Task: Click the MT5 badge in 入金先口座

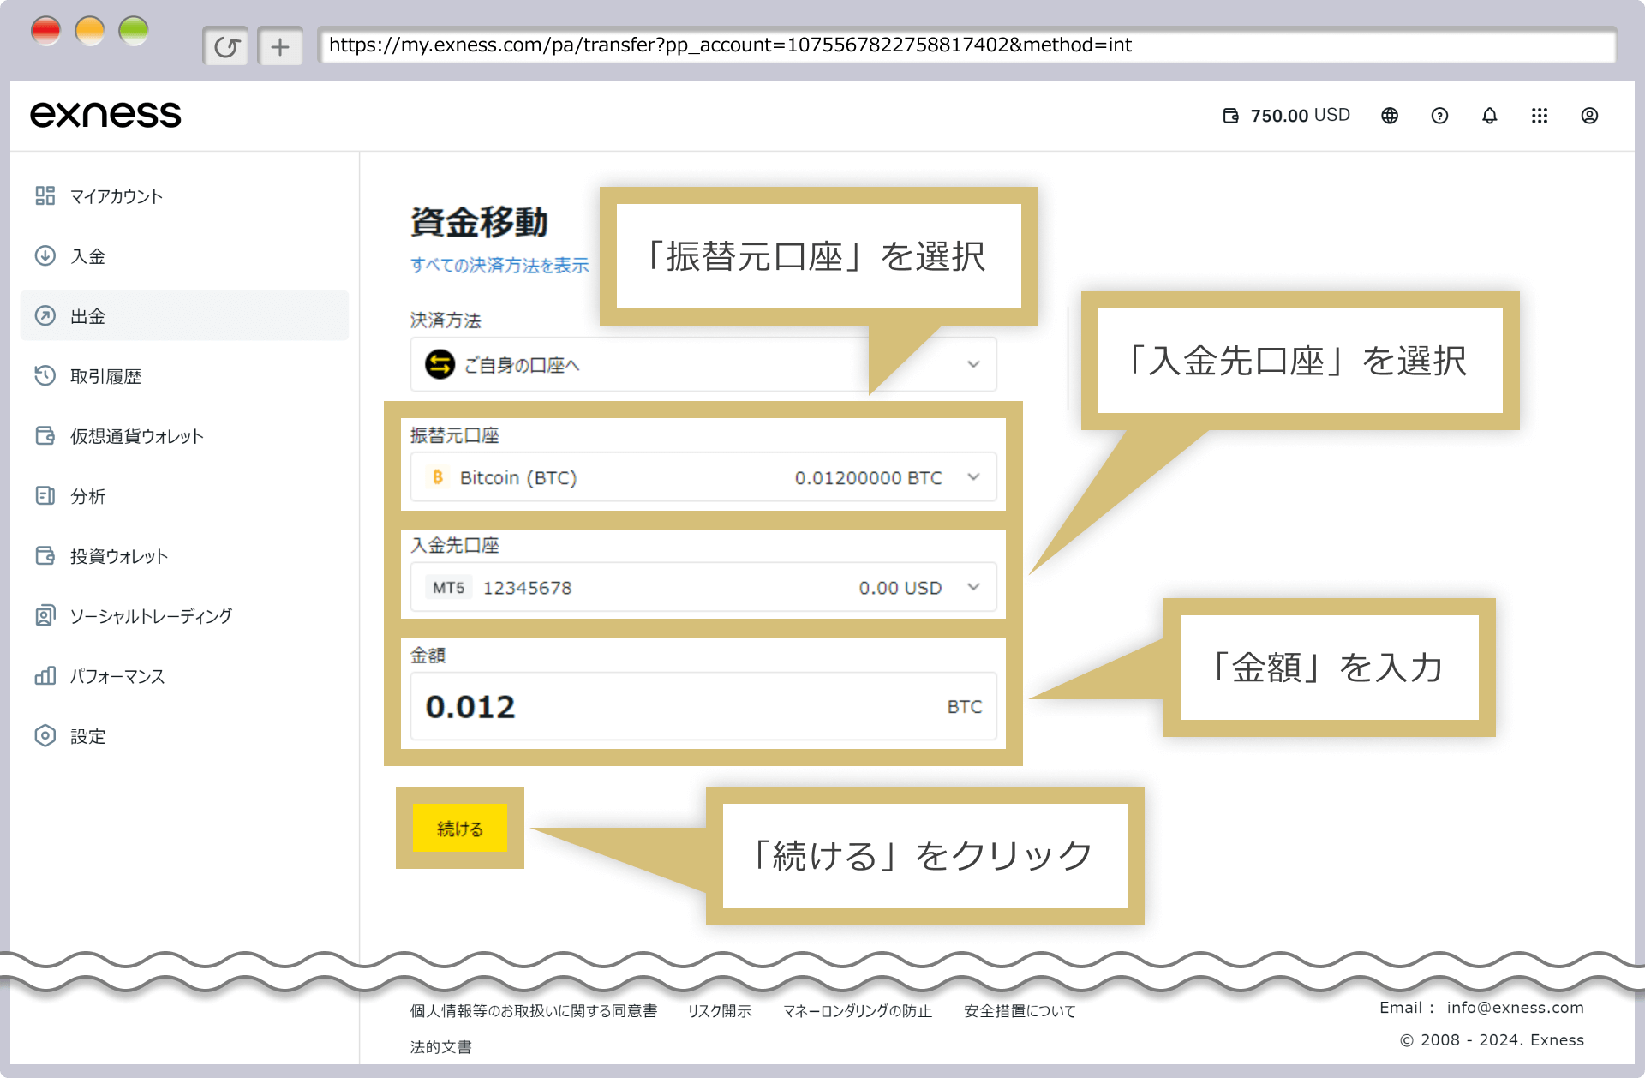Action: click(448, 587)
